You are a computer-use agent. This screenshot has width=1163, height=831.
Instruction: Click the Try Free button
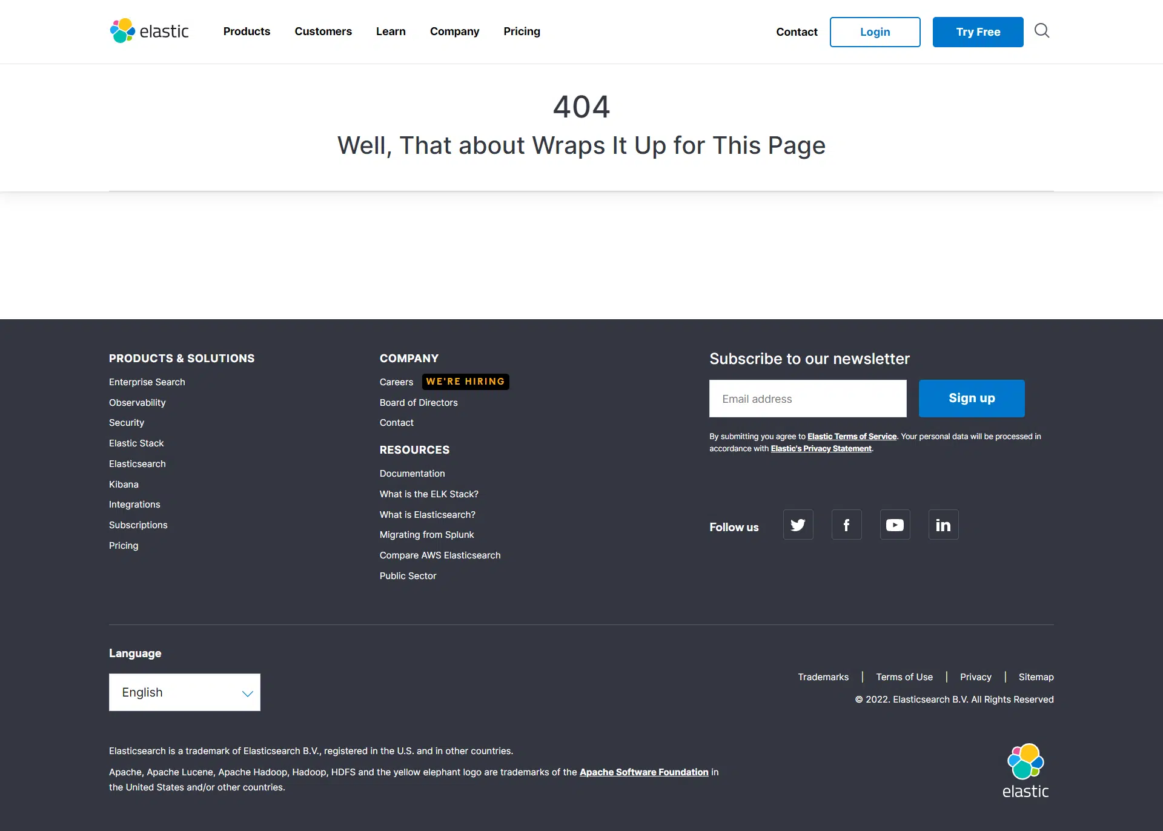click(978, 32)
